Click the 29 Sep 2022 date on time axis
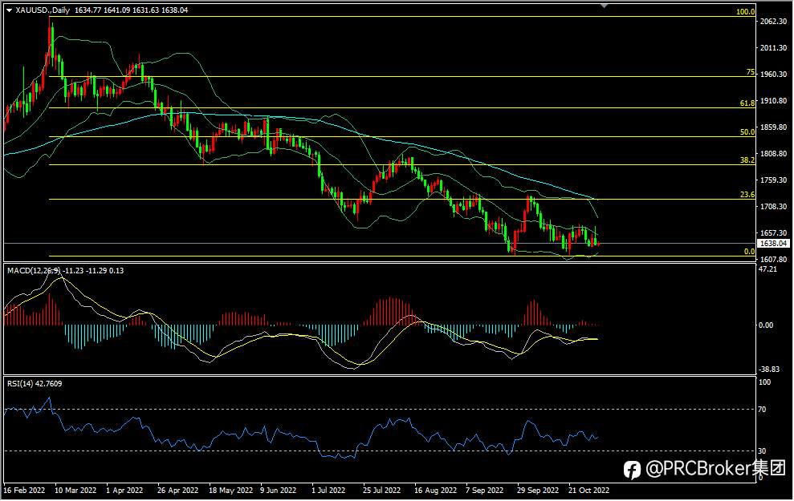The width and height of the screenshot is (794, 501). tap(538, 491)
